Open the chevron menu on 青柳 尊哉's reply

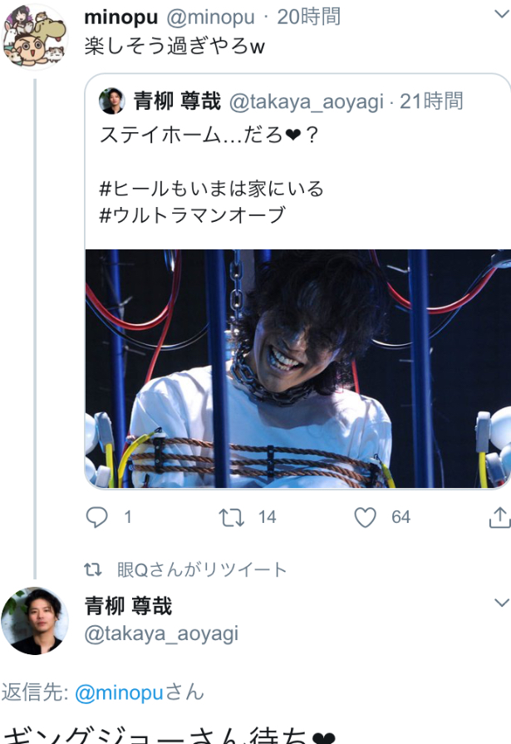coord(502,603)
